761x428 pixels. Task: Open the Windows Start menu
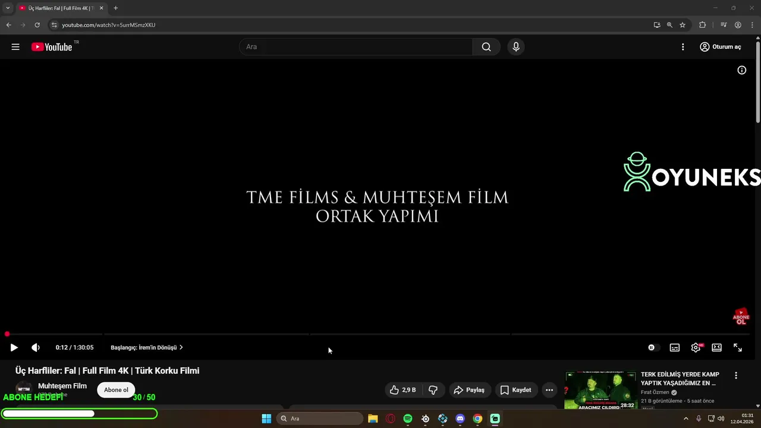[266, 418]
